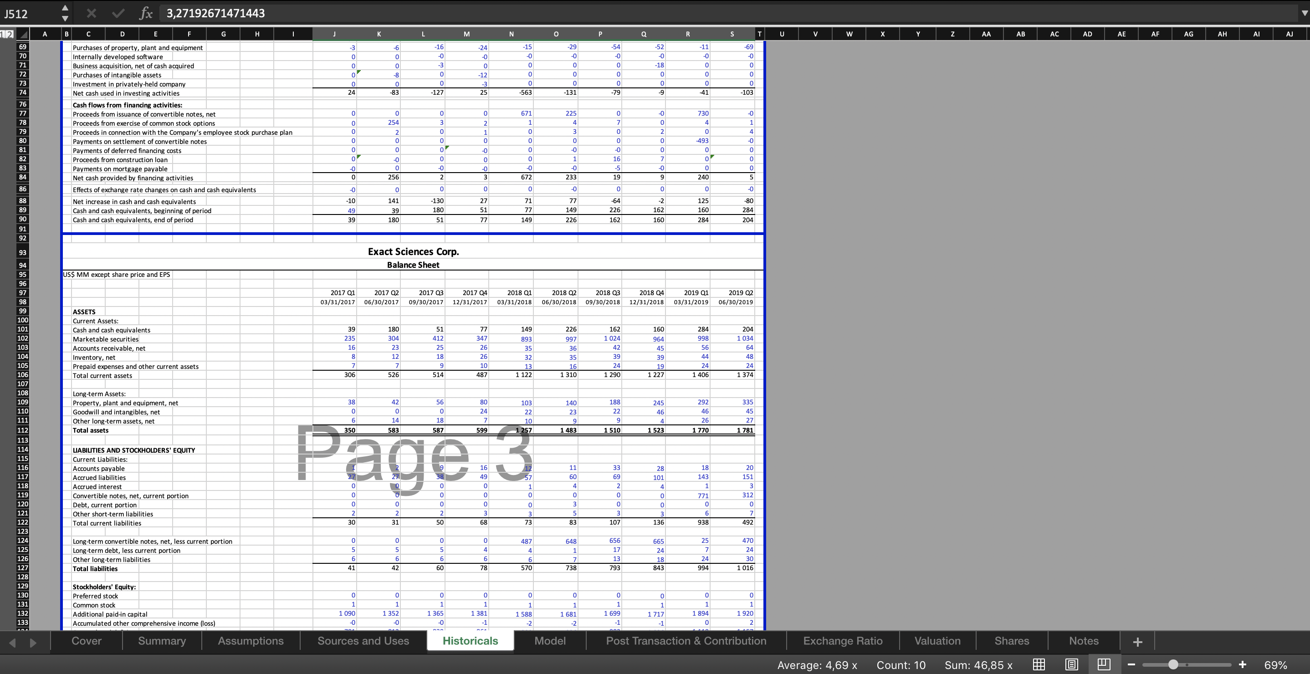1310x674 pixels.
Task: Open the Name Box stepper arrows
Action: point(65,13)
